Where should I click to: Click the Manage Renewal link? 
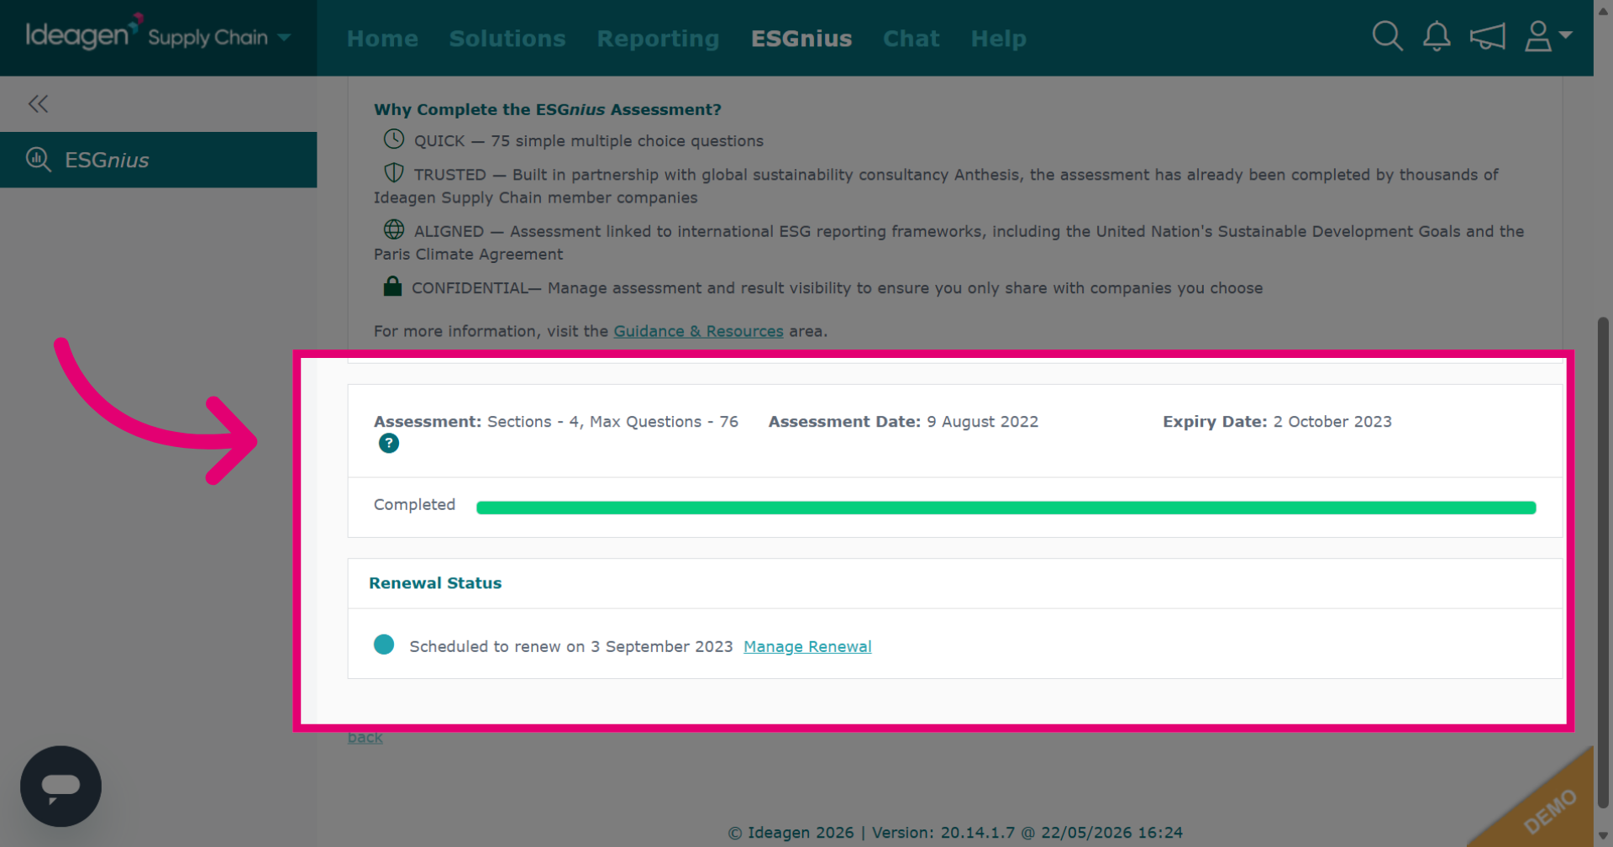click(x=807, y=646)
